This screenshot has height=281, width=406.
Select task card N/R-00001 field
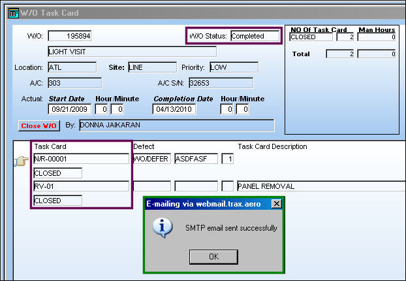pos(82,159)
